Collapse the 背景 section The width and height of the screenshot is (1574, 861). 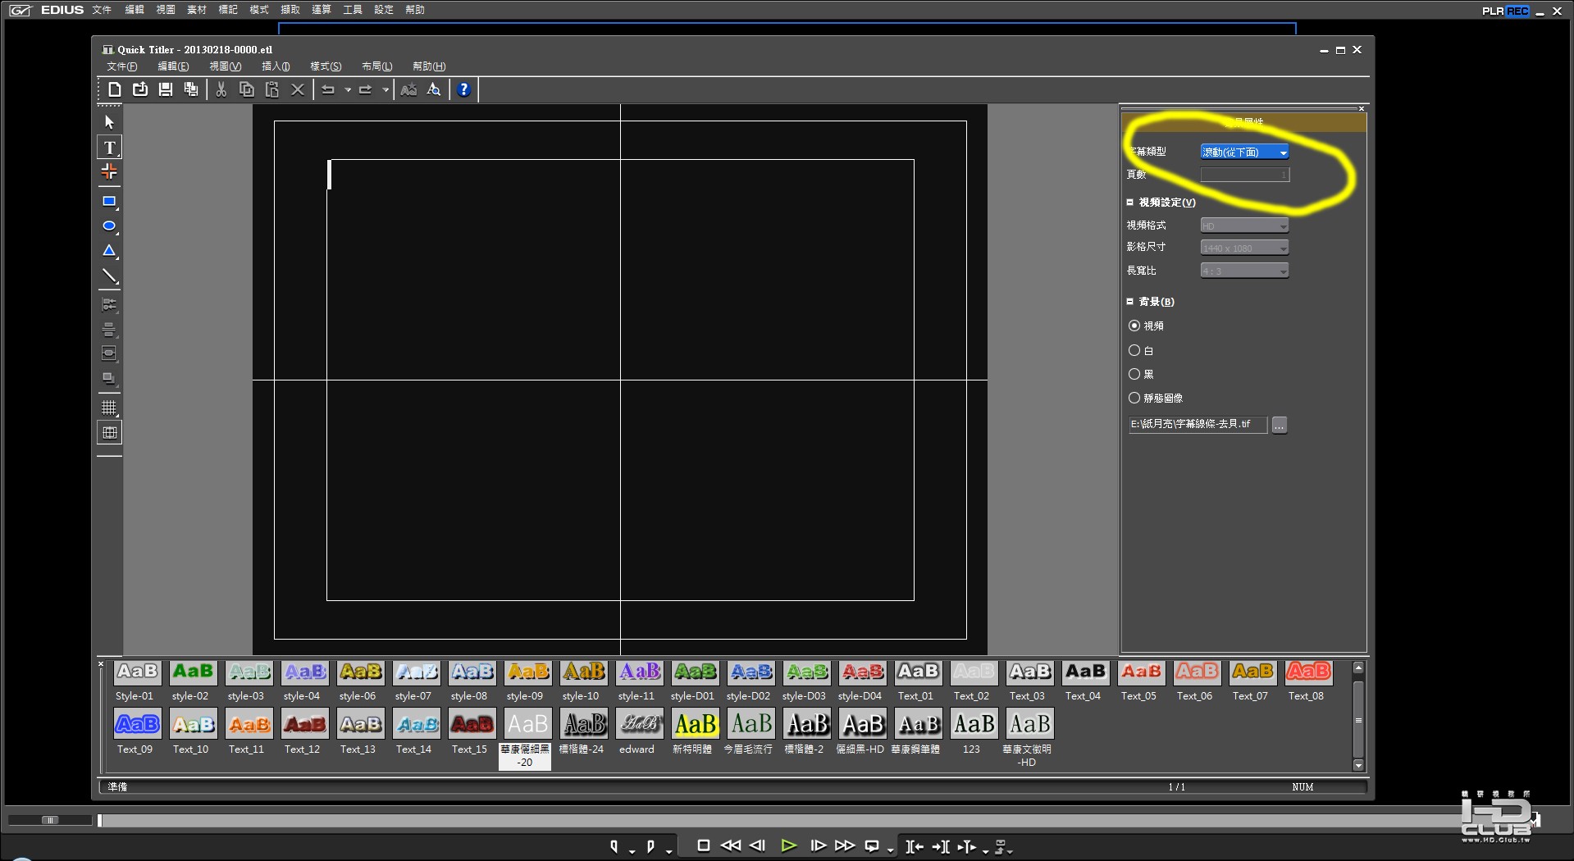click(x=1129, y=302)
